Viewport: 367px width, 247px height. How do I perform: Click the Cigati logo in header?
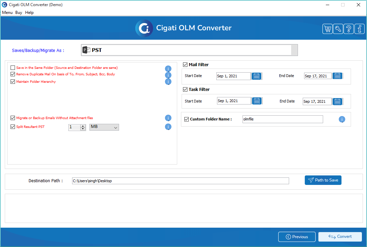tap(144, 28)
